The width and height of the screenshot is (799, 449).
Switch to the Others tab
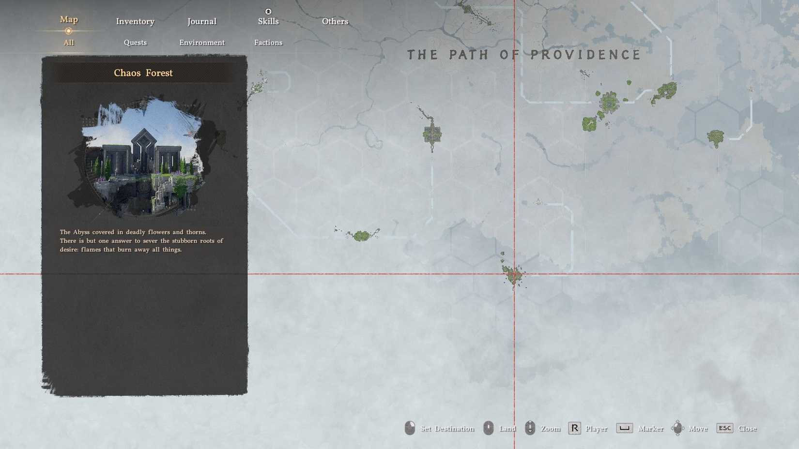pyautogui.click(x=335, y=21)
